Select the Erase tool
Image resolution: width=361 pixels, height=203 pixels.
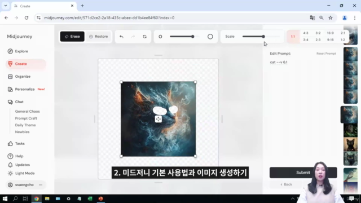point(72,36)
